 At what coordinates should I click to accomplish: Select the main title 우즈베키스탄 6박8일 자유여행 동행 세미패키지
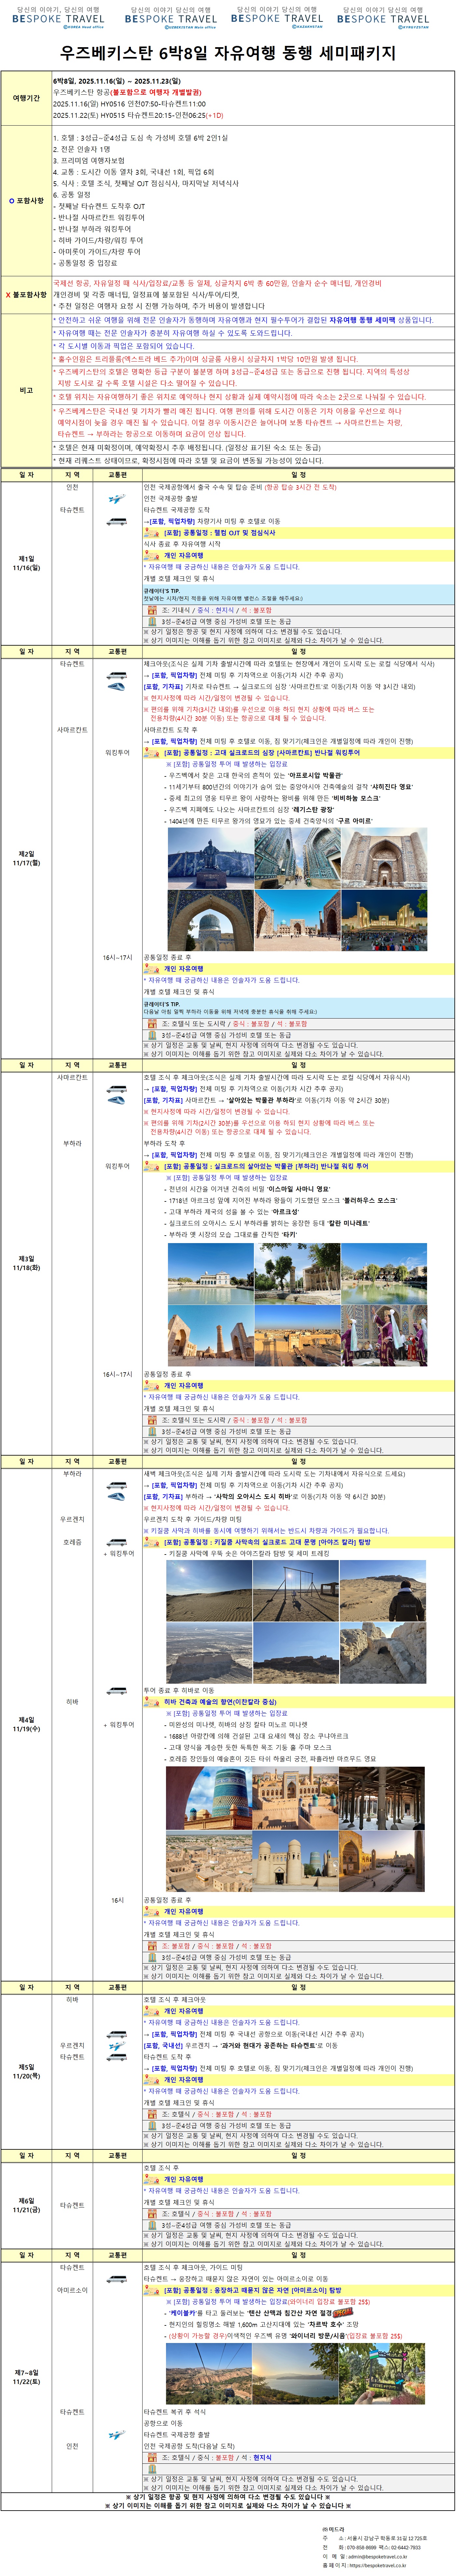pyautogui.click(x=228, y=52)
